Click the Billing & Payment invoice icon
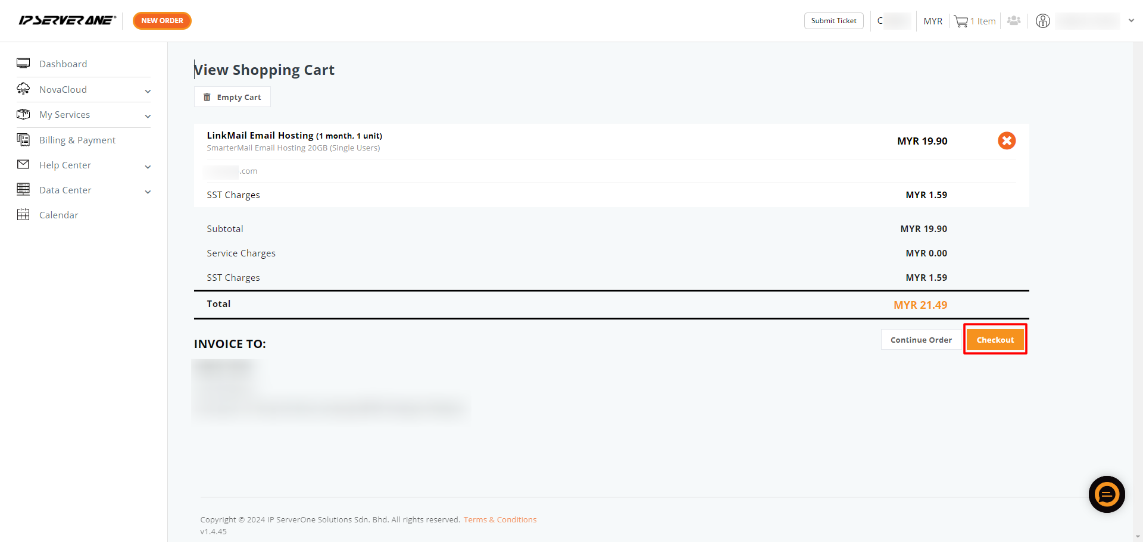Screen dimensions: 1143x542 coord(23,140)
